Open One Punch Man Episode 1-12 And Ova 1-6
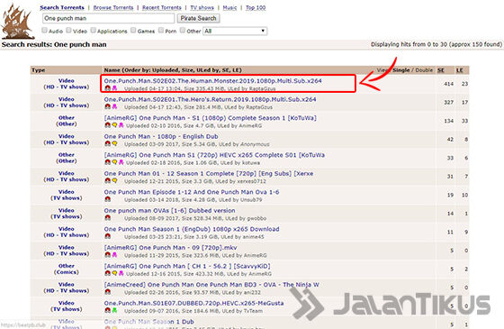This screenshot has width=504, height=329. coord(192,192)
